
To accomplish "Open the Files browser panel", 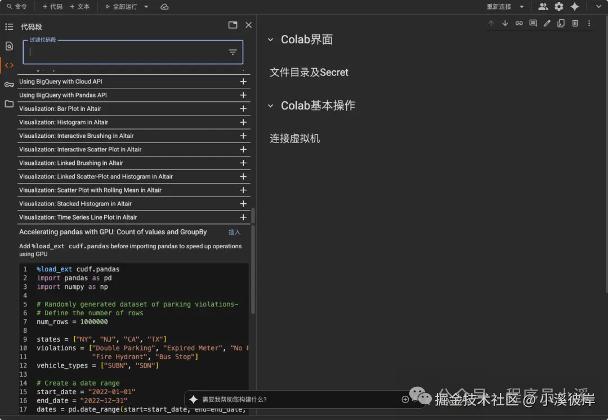I will click(9, 104).
